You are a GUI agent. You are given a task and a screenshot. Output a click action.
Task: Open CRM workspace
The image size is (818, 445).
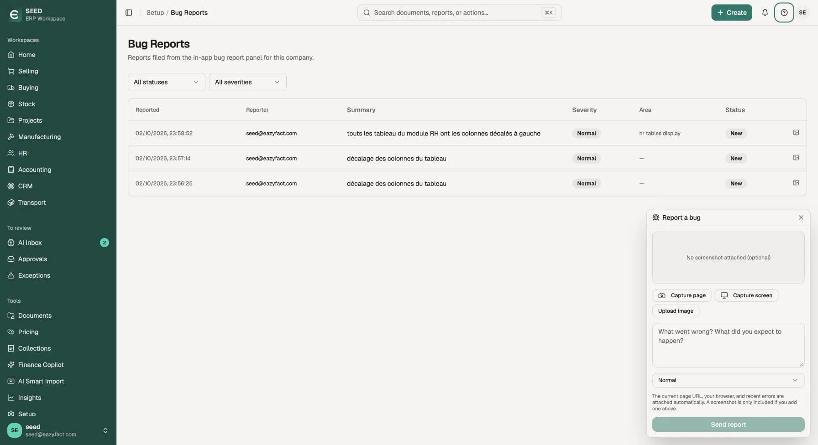click(58, 186)
